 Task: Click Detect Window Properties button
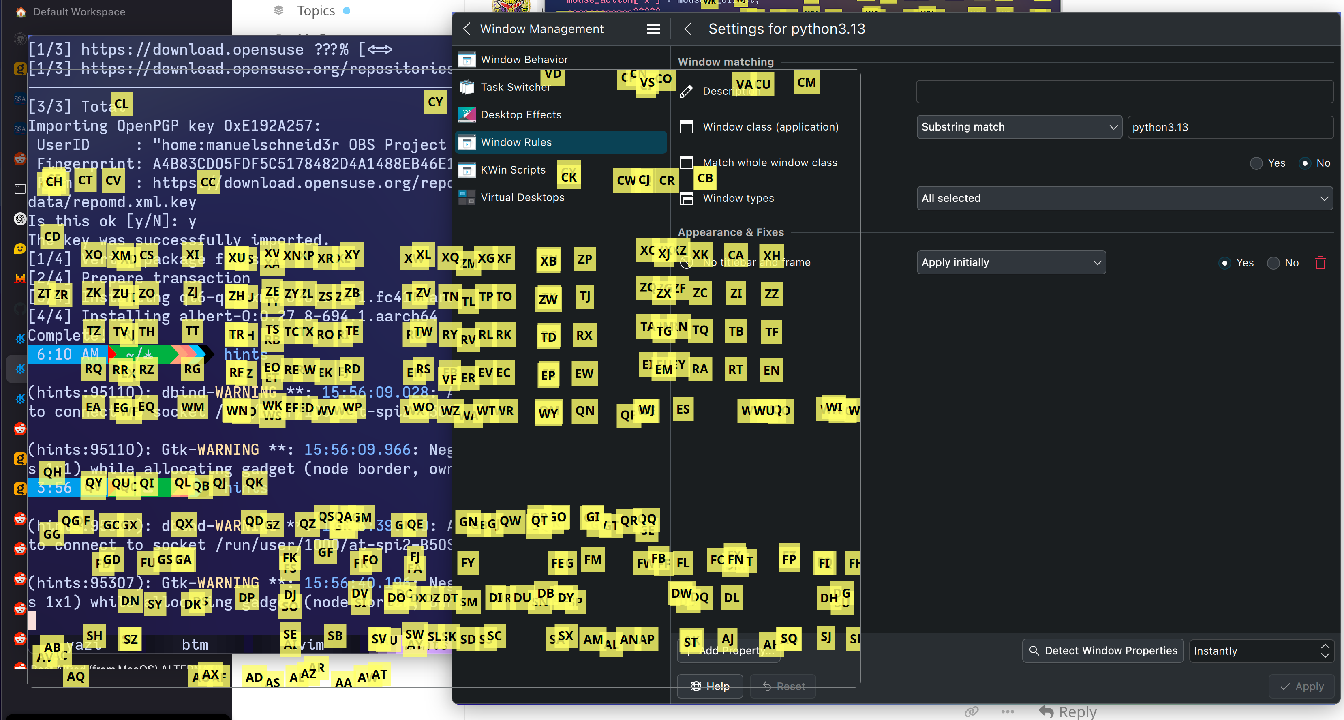(x=1102, y=651)
